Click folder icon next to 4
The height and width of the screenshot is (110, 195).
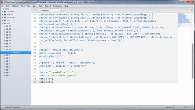(7, 61)
